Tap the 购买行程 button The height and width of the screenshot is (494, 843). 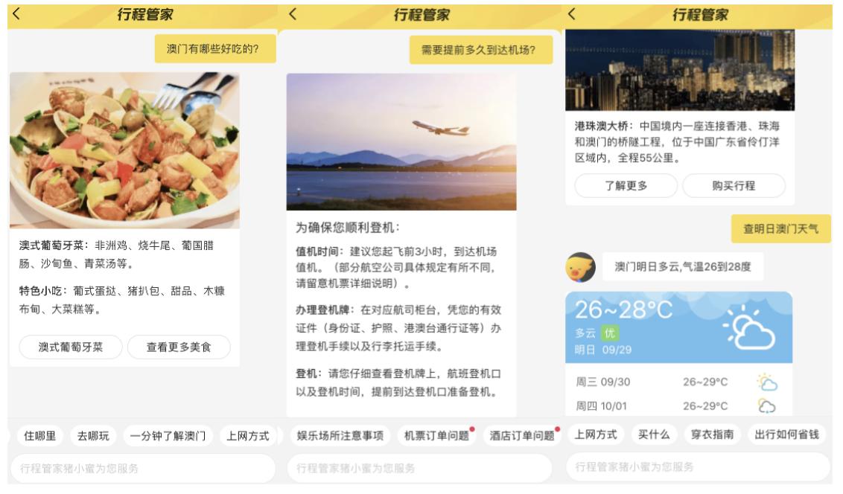coord(734,186)
